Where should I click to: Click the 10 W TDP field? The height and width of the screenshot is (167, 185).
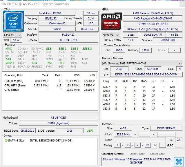[x=16, y=40]
